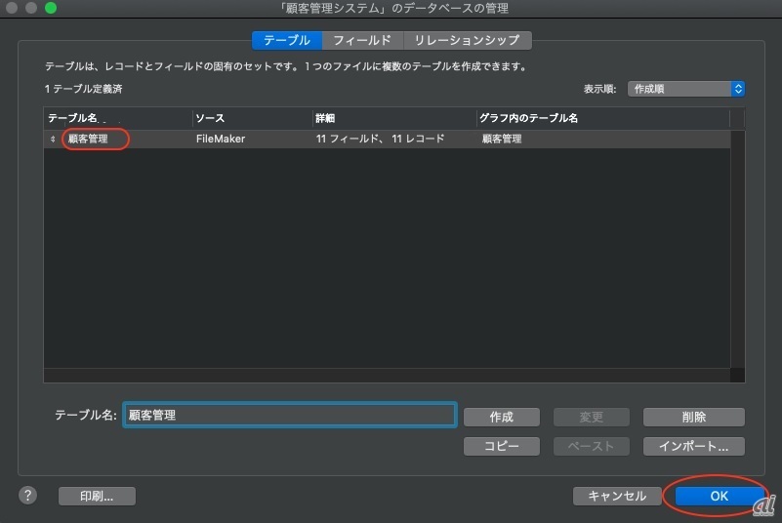Screen dimensions: 782x523
Task: Confirm with the OK button
Action: pyautogui.click(x=719, y=496)
